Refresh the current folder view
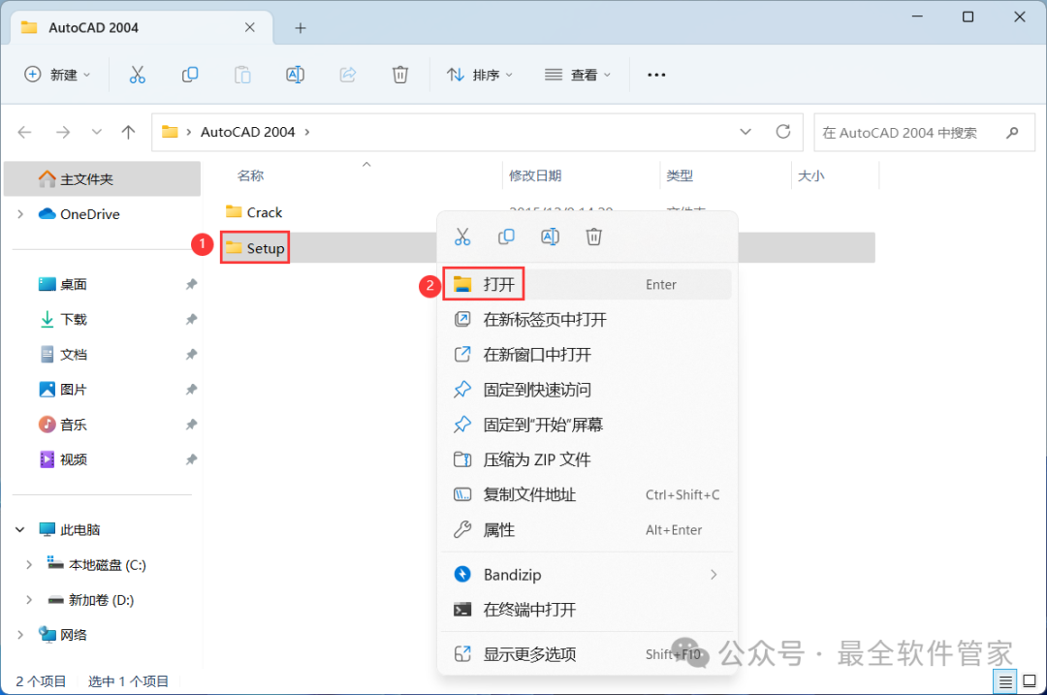The height and width of the screenshot is (695, 1047). tap(783, 132)
